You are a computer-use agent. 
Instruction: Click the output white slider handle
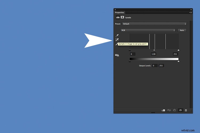[x=178, y=61]
